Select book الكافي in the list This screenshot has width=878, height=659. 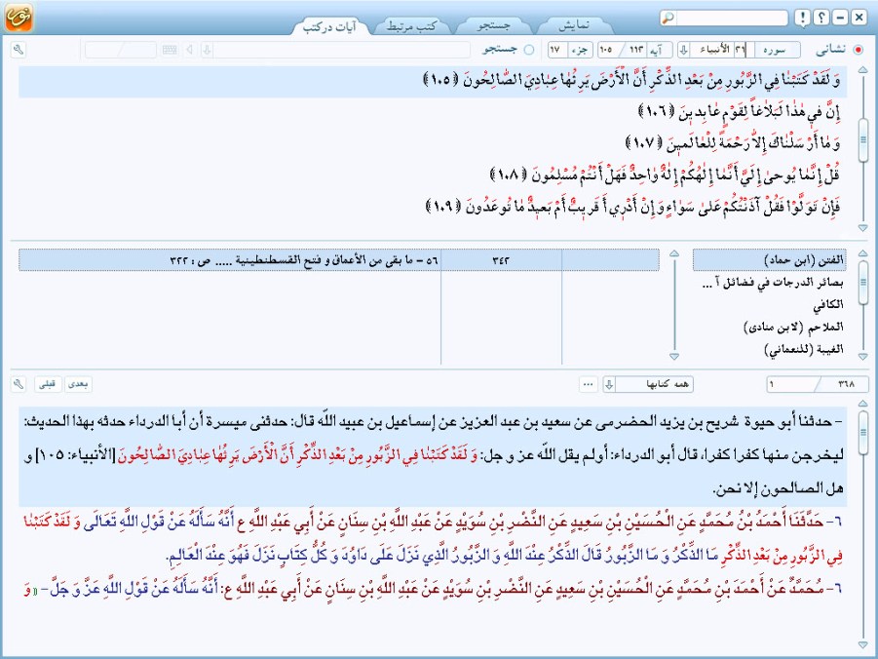[x=769, y=305]
